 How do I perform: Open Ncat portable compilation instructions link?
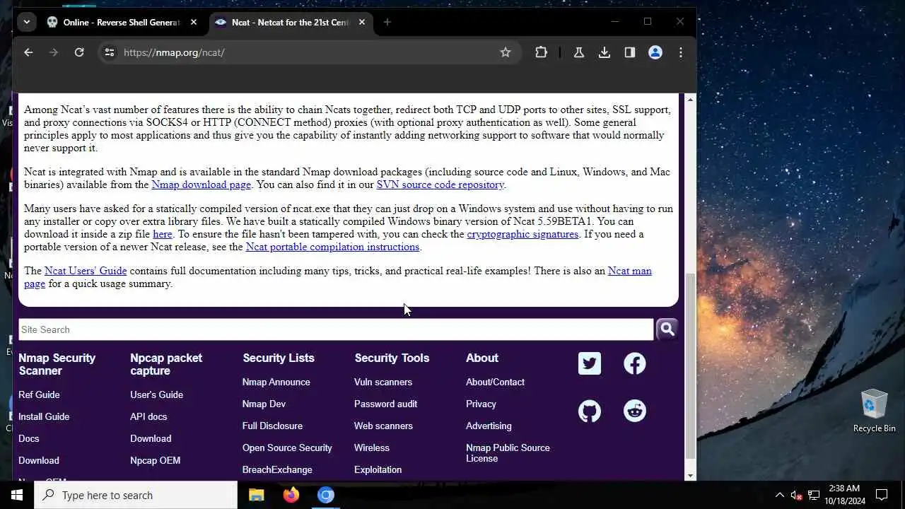click(x=332, y=247)
